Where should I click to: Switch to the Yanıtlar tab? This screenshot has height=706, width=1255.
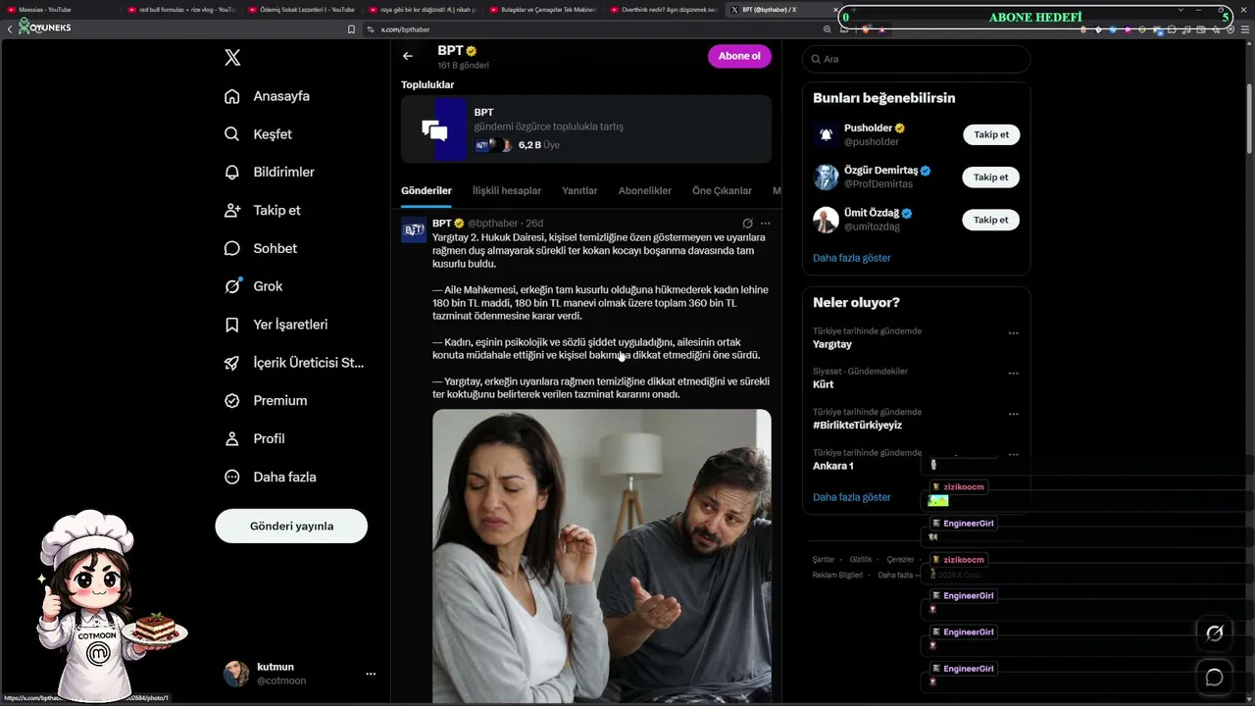pyautogui.click(x=579, y=190)
